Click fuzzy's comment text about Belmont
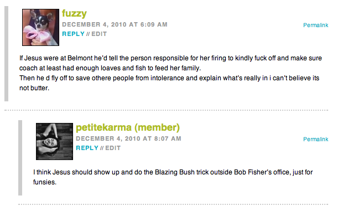Image resolution: width=337 pixels, height=211 pixels. click(170, 73)
